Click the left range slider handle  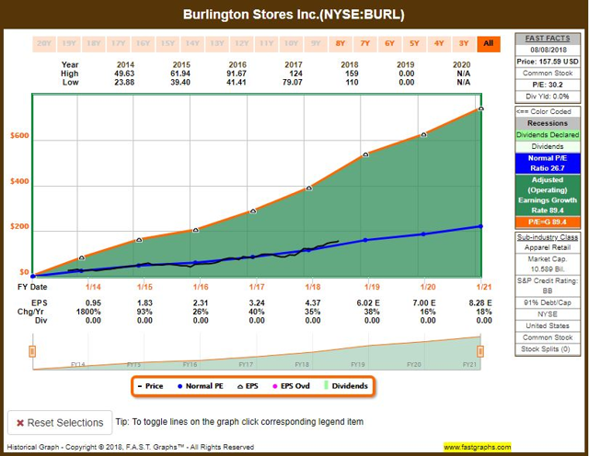click(32, 352)
